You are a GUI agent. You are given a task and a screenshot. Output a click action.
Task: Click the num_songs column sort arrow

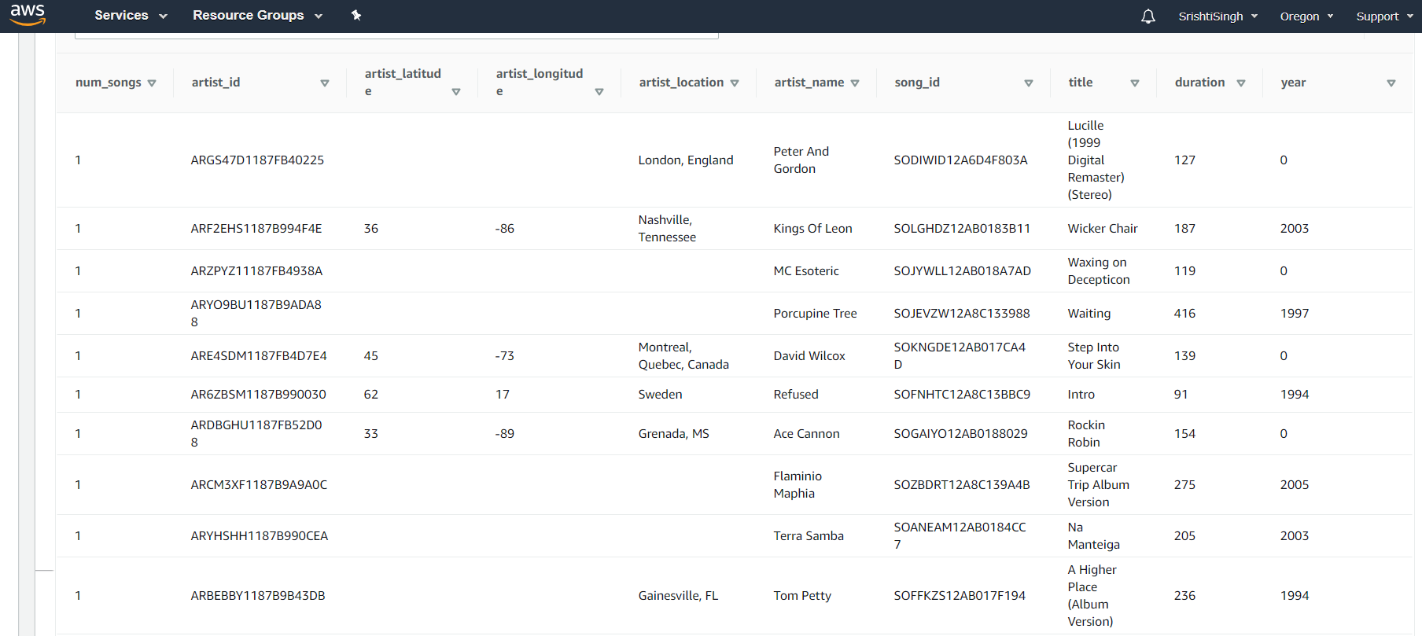point(152,83)
